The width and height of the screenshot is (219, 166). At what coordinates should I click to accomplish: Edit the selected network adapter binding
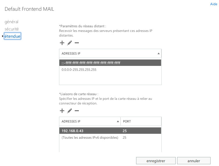[69, 111]
